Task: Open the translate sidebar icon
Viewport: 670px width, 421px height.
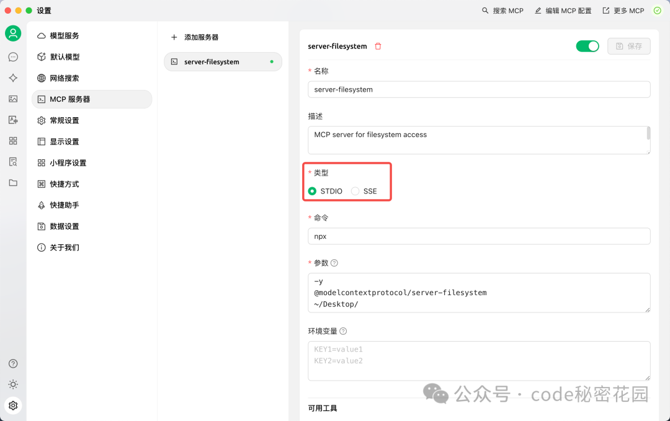Action: 13,120
